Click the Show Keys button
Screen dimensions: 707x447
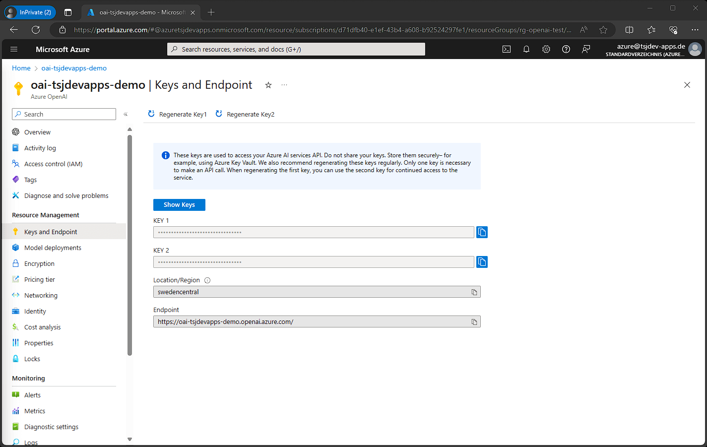point(179,204)
